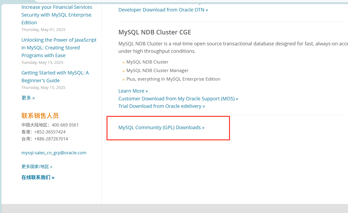348x213 pixels.
Task: Open MySQL Community (GPL) Downloads link
Action: 161,128
